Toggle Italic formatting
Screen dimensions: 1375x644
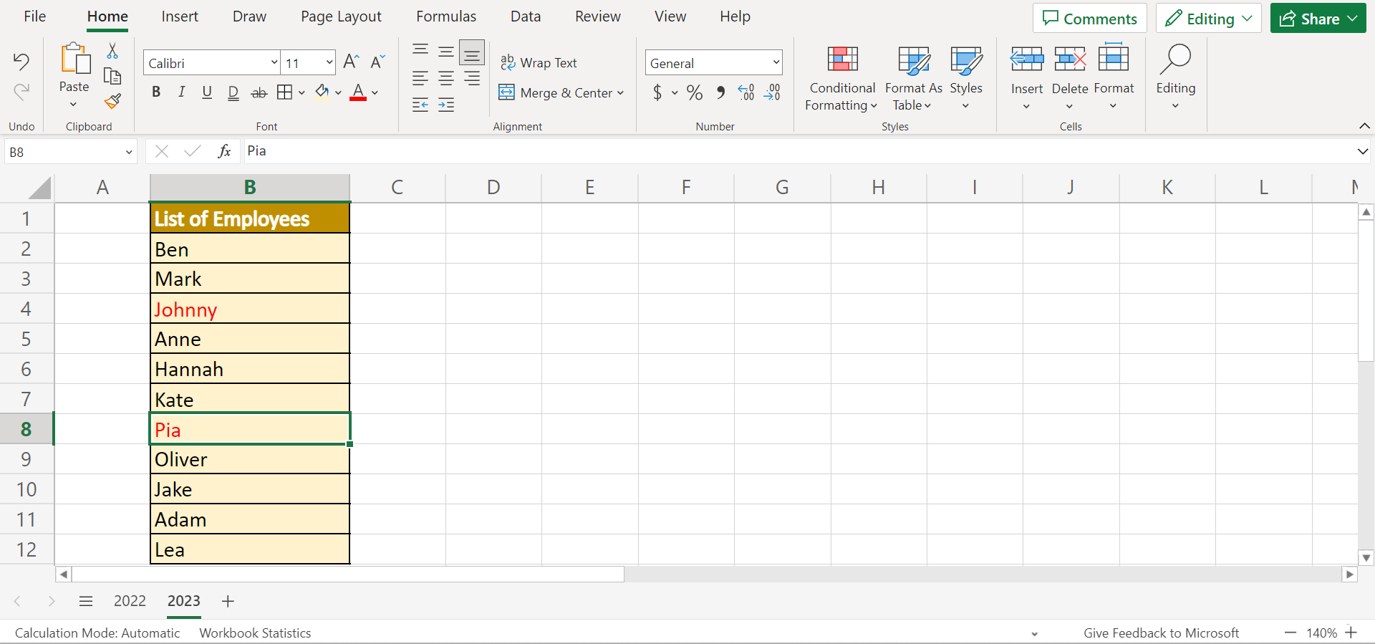click(181, 92)
